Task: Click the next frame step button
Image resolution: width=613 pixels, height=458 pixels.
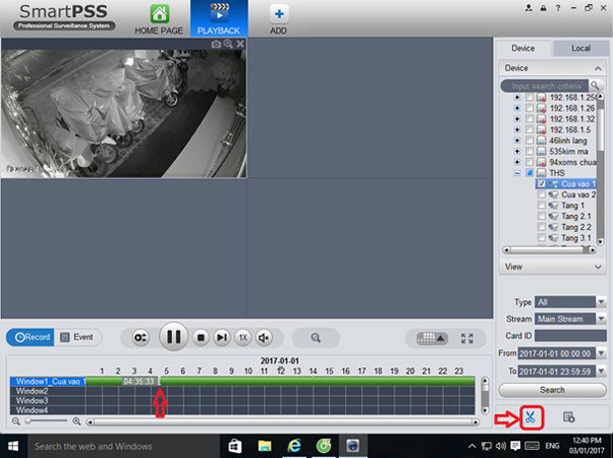Action: click(221, 338)
